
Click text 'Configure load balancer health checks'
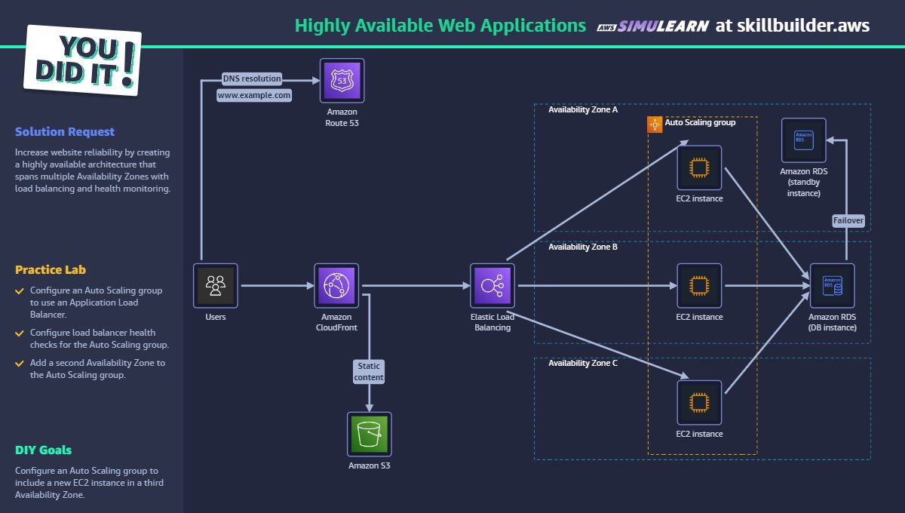click(x=94, y=333)
